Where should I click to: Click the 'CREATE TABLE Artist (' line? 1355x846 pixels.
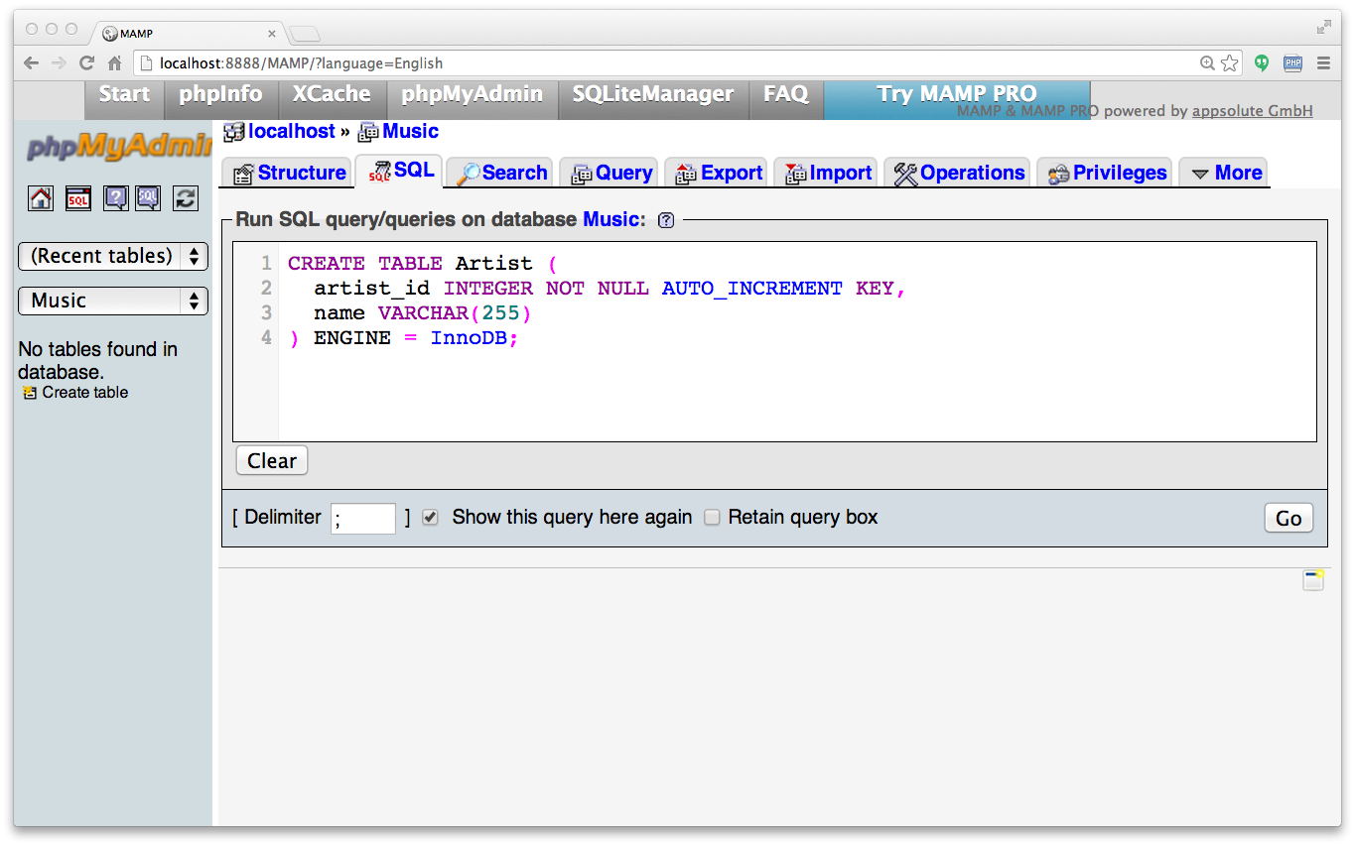click(424, 264)
